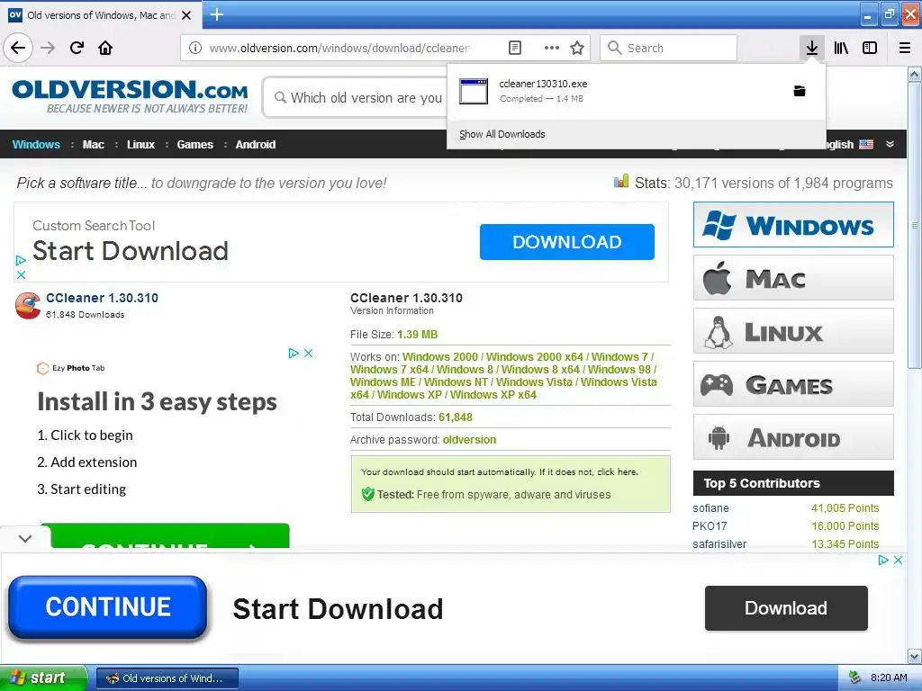Click AdChoices icon on Ezy Photo ad
This screenshot has width=922, height=691.
pos(294,353)
